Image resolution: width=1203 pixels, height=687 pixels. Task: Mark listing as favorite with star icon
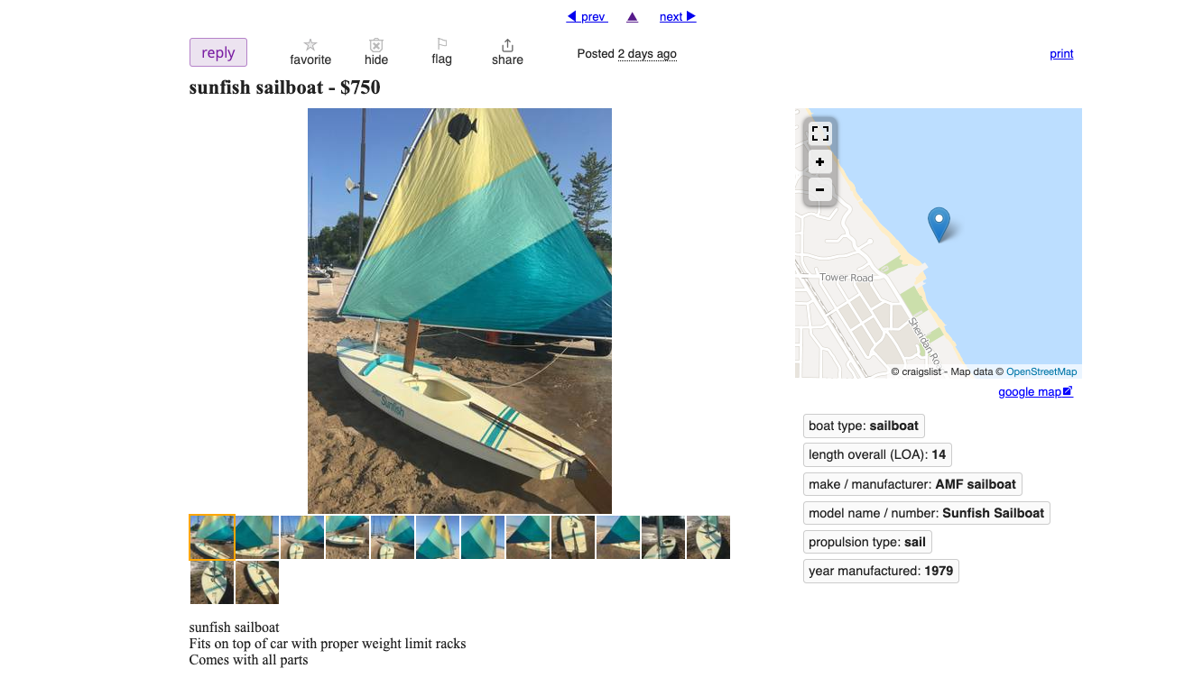(310, 52)
